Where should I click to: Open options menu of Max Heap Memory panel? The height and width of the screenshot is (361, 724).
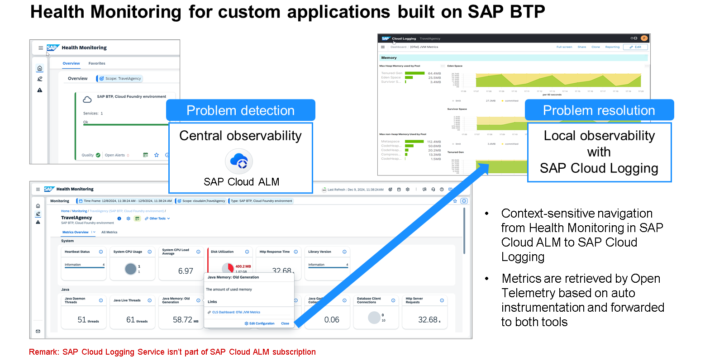tap(443, 66)
